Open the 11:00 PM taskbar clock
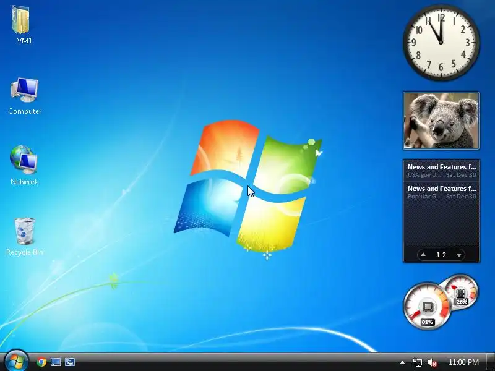The image size is (495, 371). pos(463,362)
